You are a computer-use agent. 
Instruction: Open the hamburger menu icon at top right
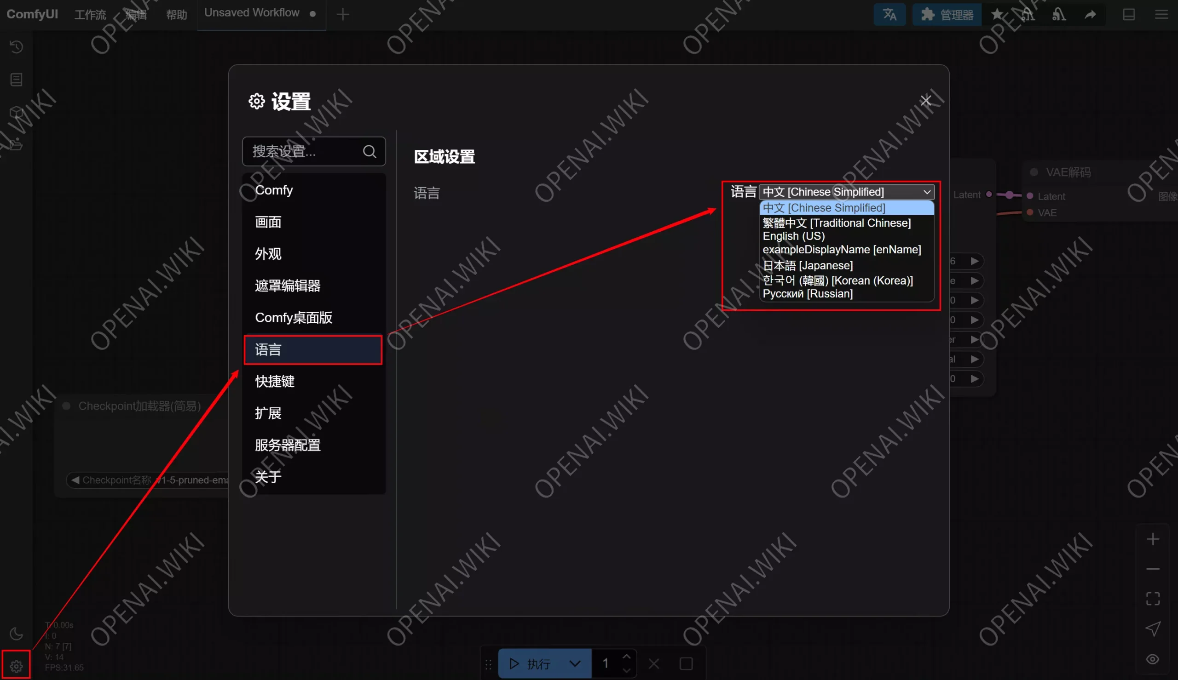tap(1161, 14)
